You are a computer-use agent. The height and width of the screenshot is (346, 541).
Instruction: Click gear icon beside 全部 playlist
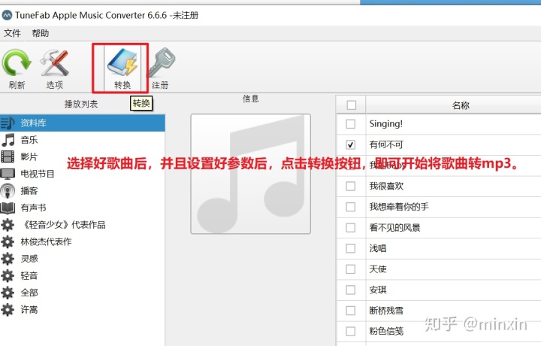(x=8, y=293)
